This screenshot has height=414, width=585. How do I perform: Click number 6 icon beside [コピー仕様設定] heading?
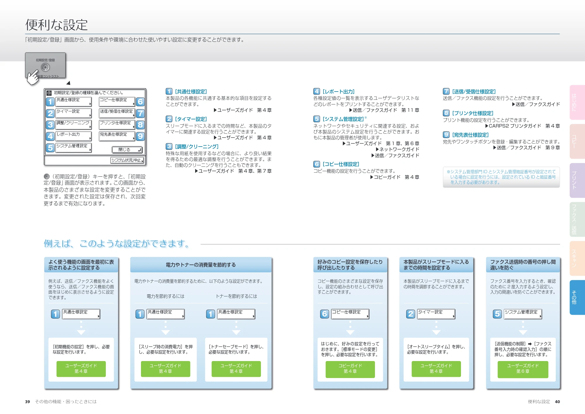coord(316,164)
